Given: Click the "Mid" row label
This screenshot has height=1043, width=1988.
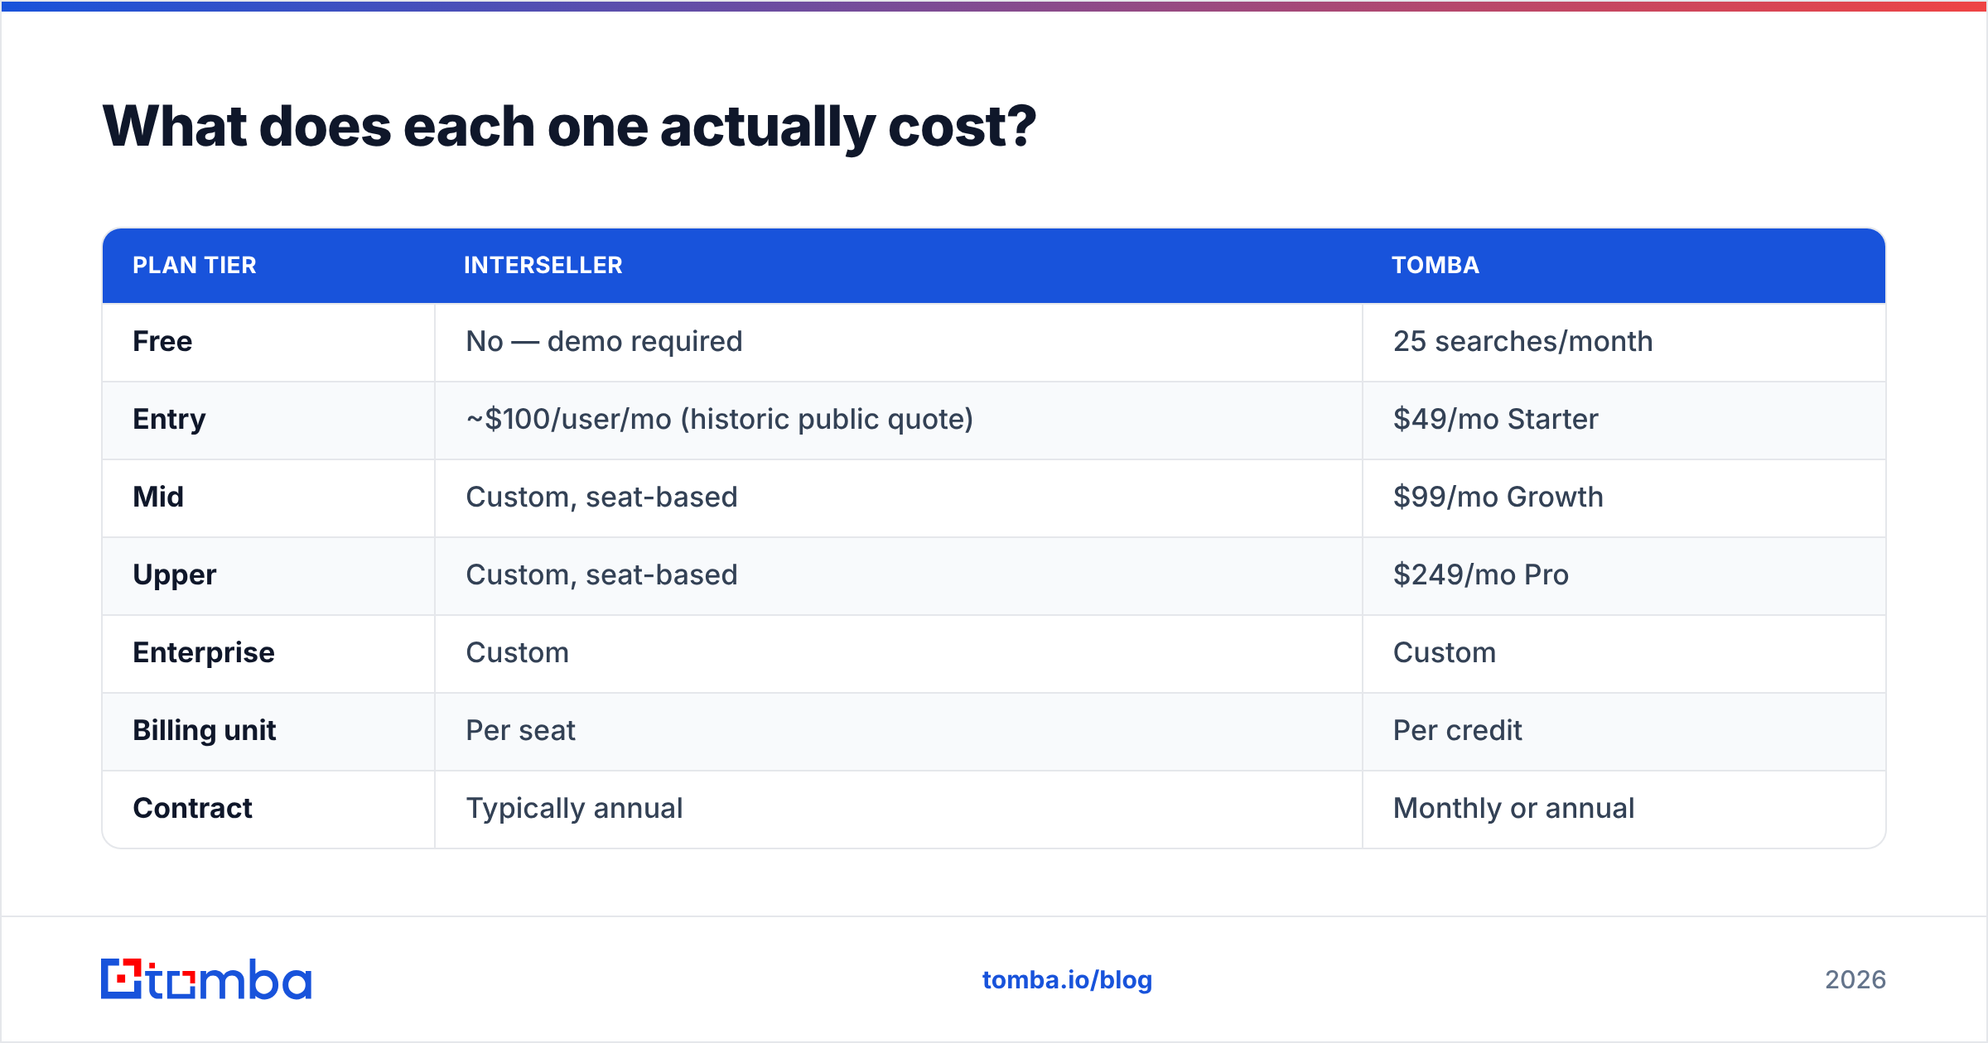Looking at the screenshot, I should 158,497.
